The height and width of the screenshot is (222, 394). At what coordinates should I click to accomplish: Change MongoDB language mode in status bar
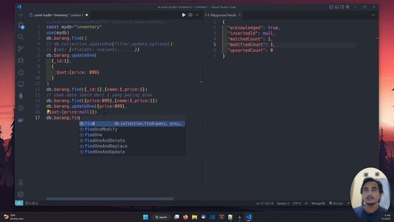[318, 203]
